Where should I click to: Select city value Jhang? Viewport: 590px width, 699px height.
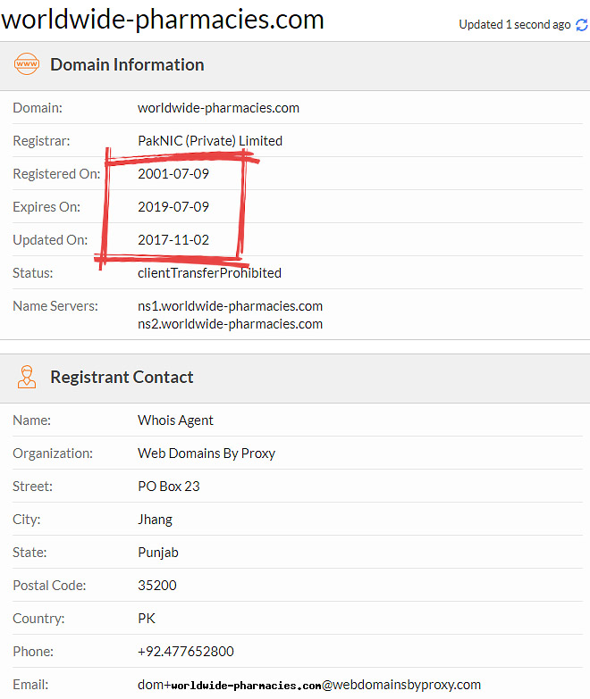click(155, 520)
